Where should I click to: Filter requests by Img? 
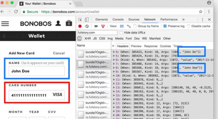pyautogui.click(x=110, y=38)
